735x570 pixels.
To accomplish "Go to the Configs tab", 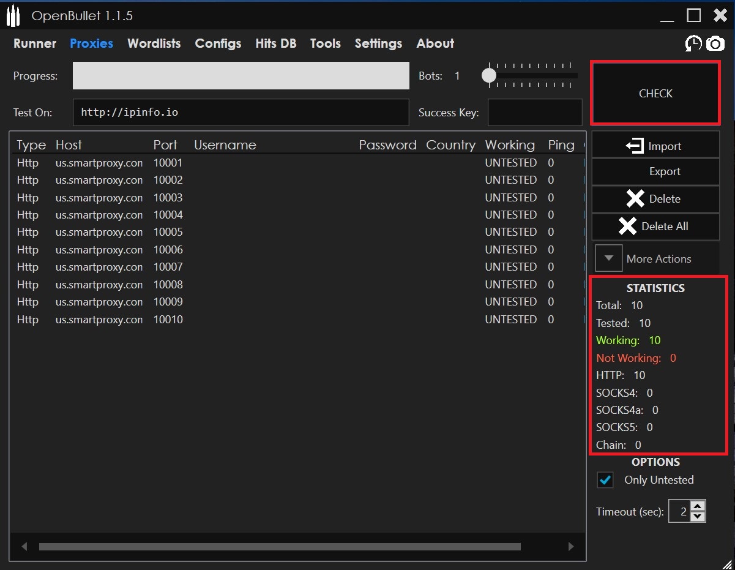I will click(x=218, y=43).
